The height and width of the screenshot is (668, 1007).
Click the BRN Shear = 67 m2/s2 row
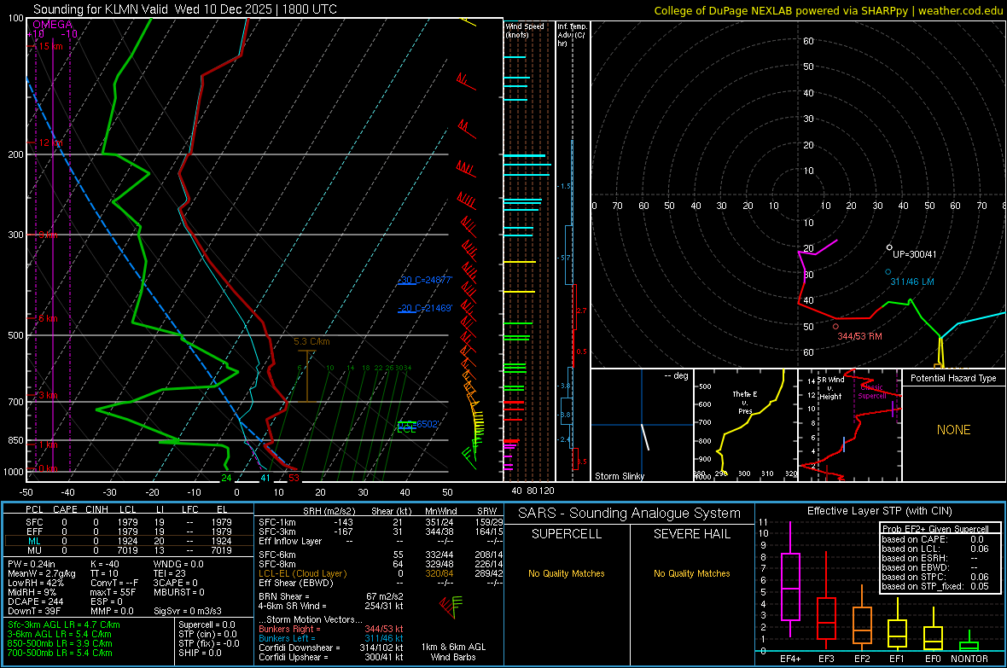pyautogui.click(x=331, y=596)
